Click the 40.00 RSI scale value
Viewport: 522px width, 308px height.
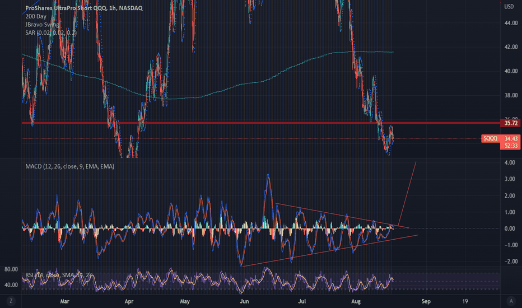[11, 285]
